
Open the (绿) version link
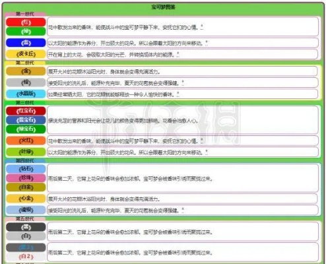click(x=26, y=32)
